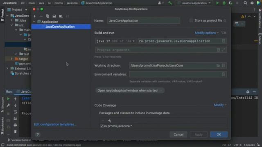
Task: Copy the selected run configuration
Action: click(x=47, y=16)
